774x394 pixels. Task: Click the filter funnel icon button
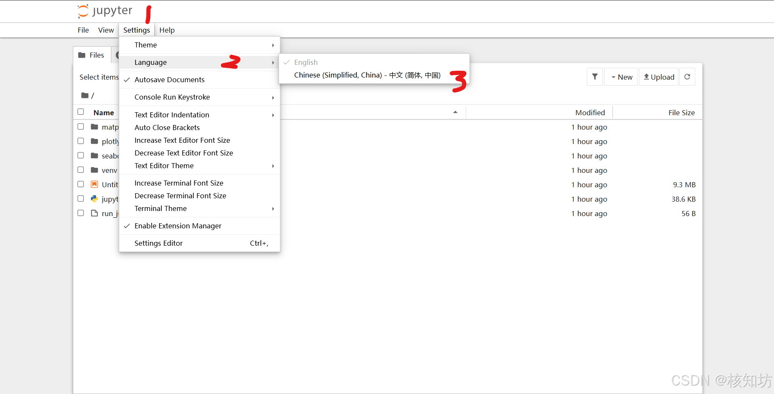(595, 77)
